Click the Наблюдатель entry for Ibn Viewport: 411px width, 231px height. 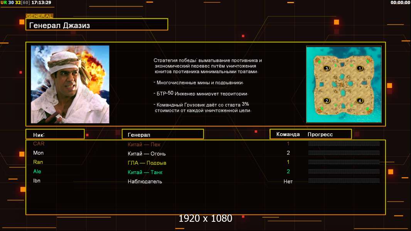(x=145, y=181)
